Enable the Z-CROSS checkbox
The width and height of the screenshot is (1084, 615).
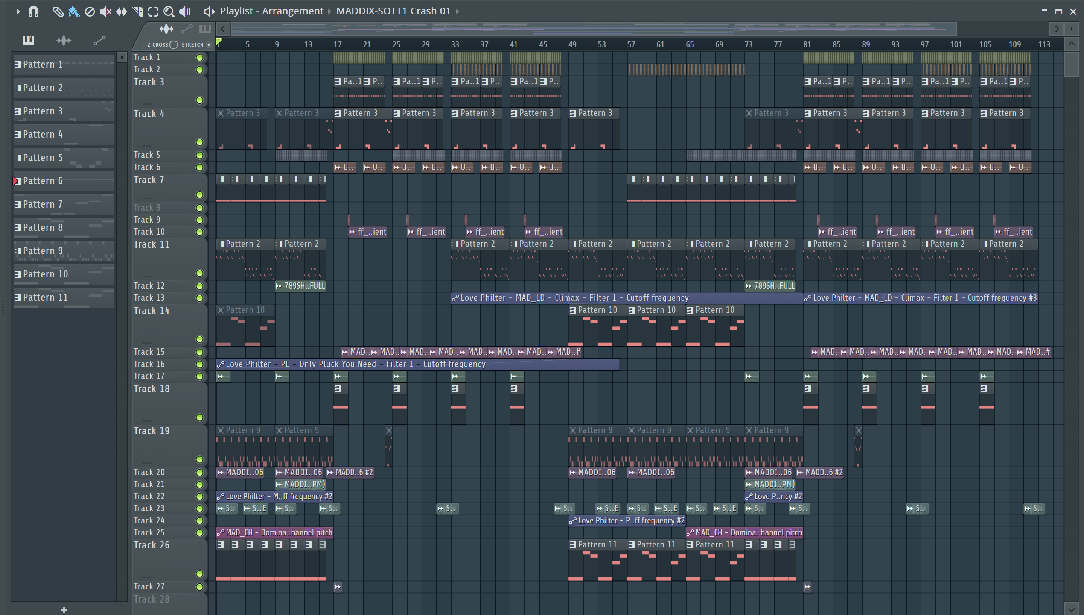pyautogui.click(x=174, y=45)
